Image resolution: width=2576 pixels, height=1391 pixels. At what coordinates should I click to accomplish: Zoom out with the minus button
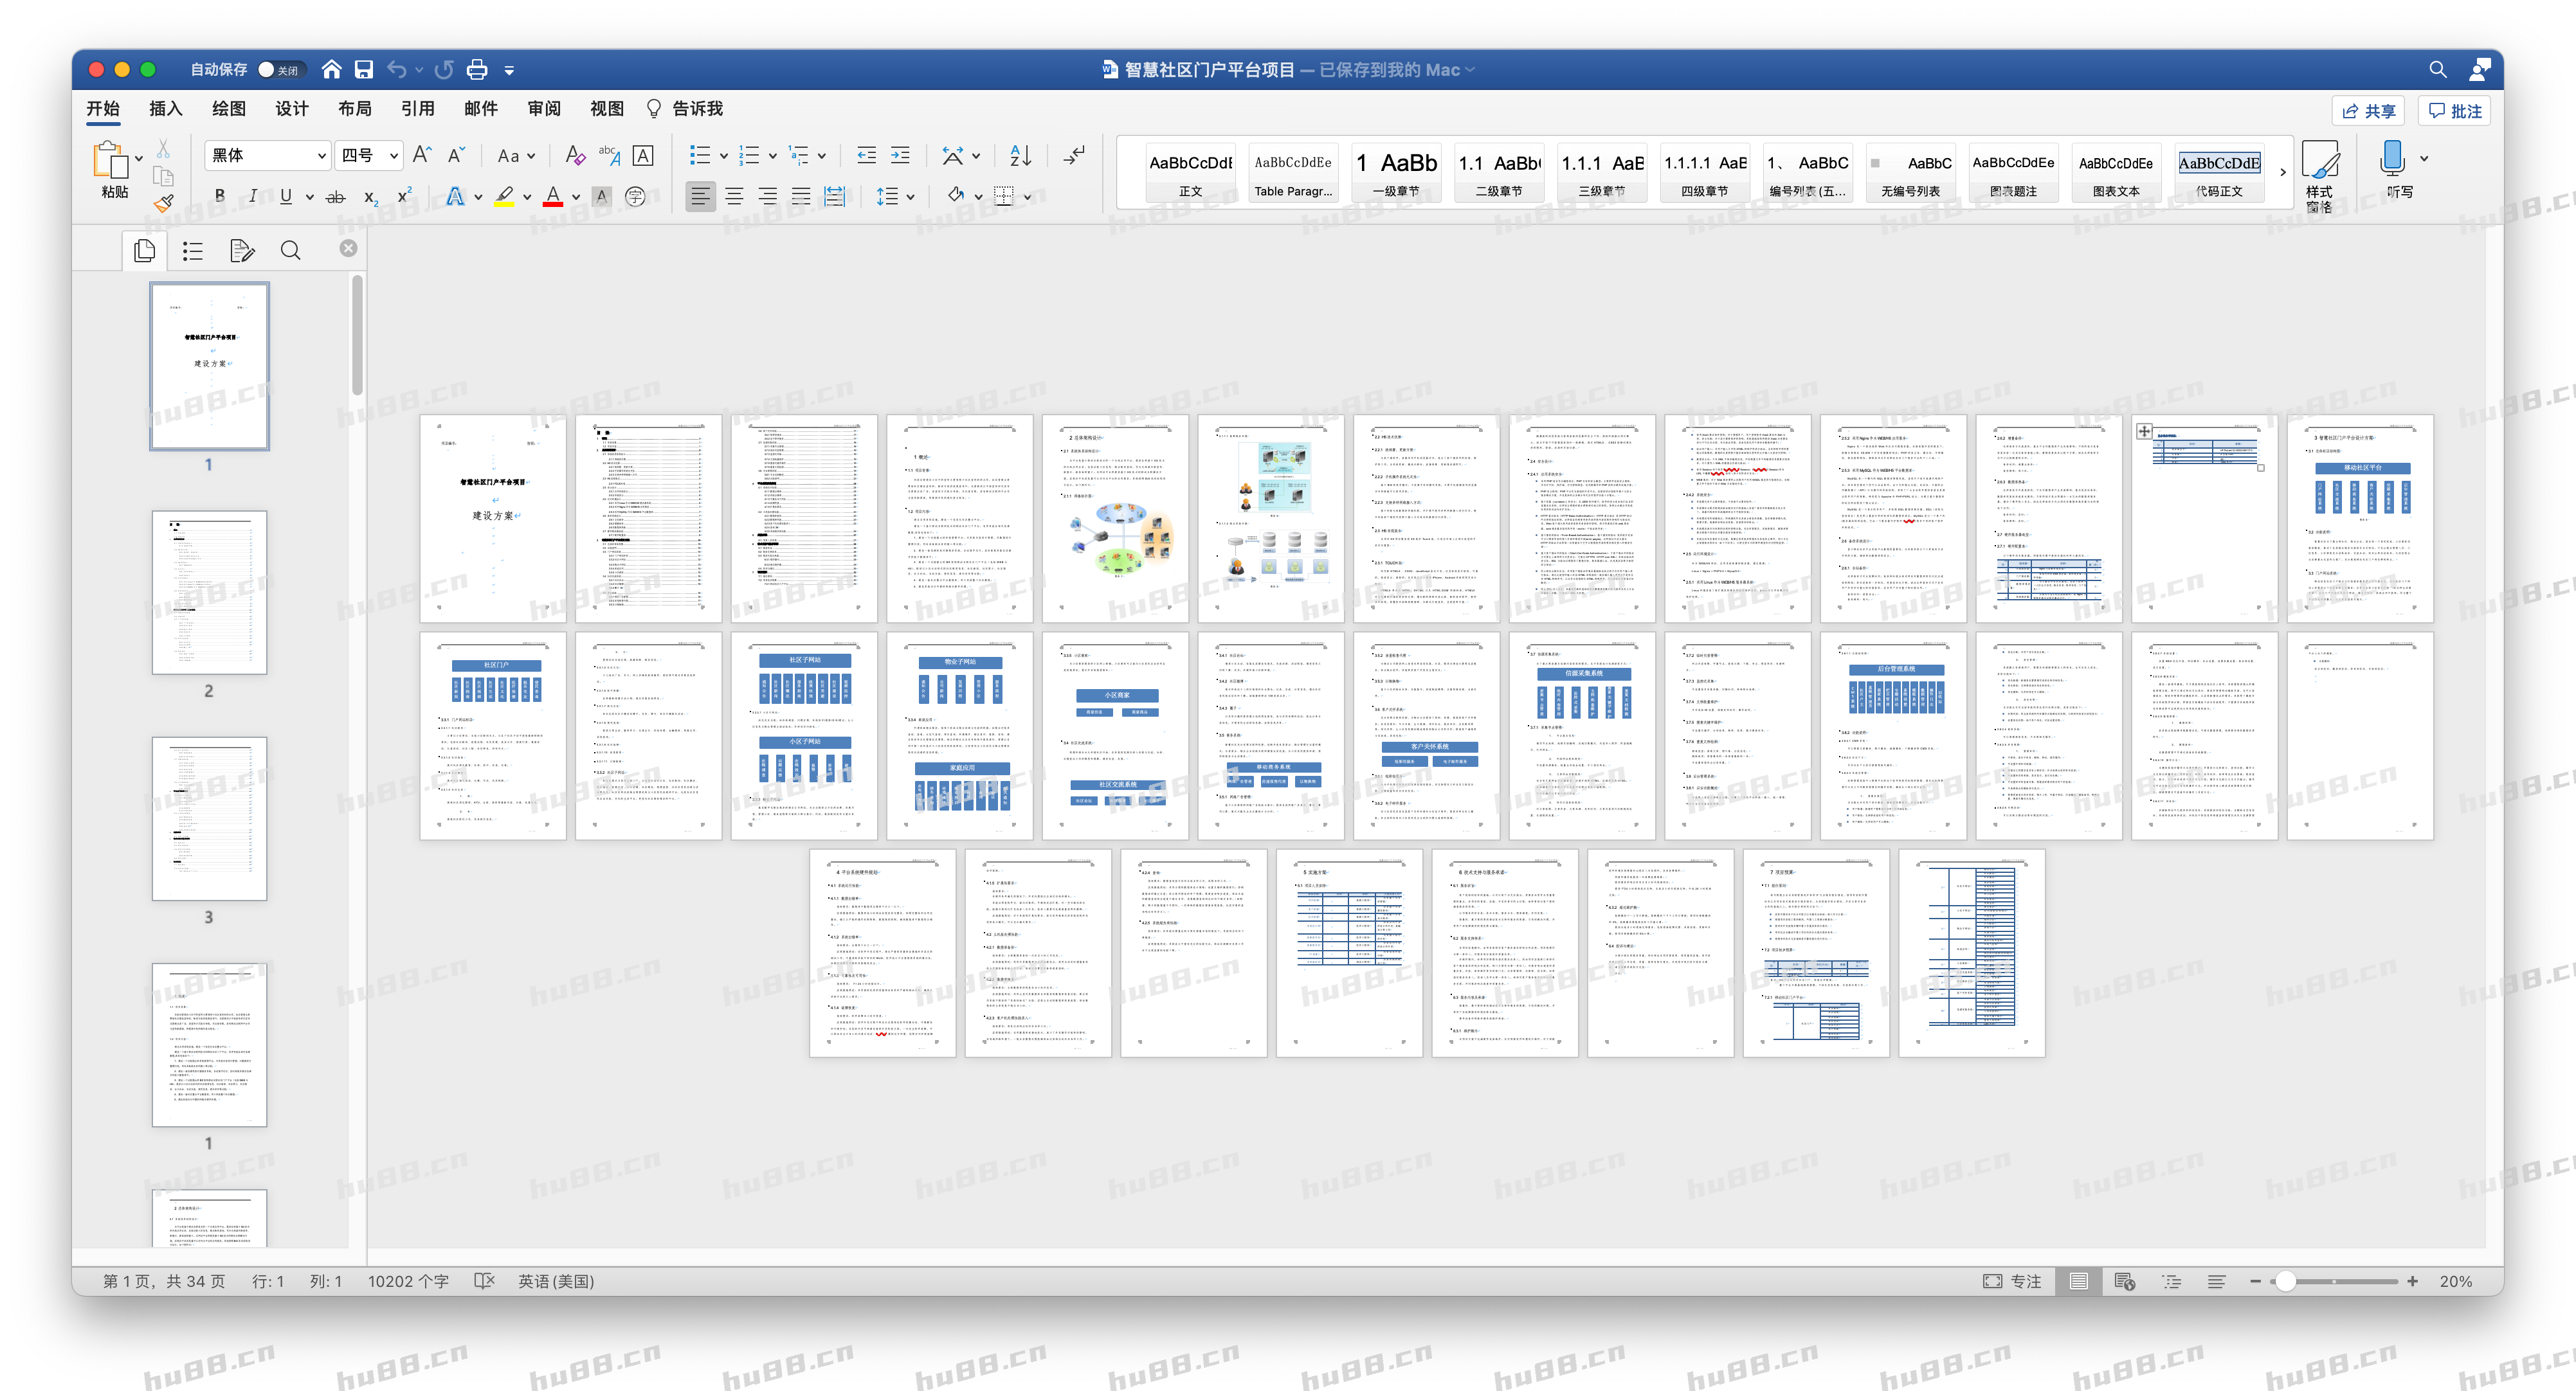coord(2255,1281)
